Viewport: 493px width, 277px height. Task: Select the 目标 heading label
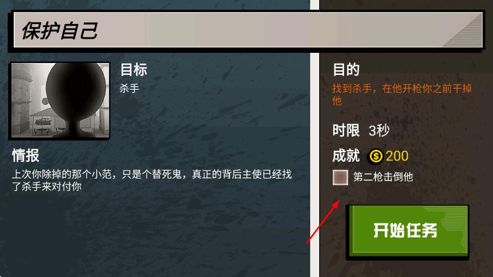(134, 70)
